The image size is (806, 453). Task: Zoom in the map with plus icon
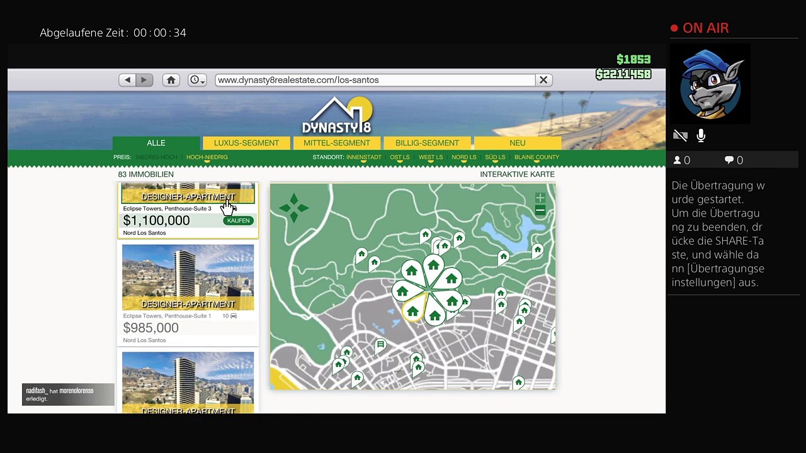pos(540,198)
